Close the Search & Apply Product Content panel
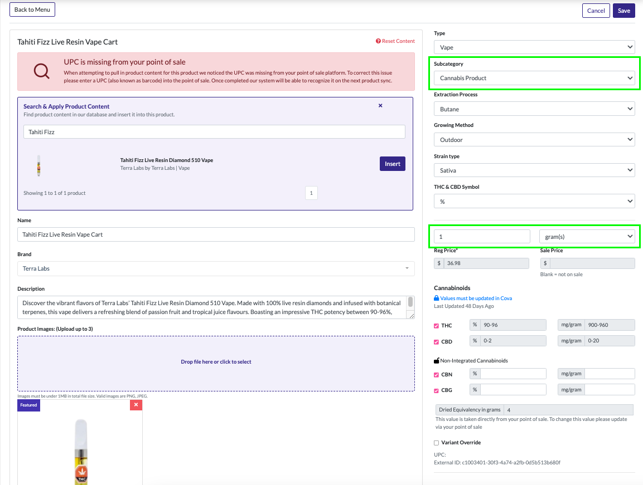 [380, 106]
